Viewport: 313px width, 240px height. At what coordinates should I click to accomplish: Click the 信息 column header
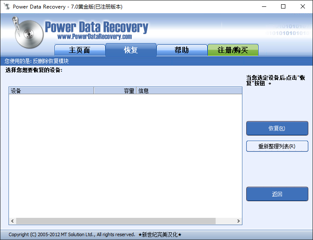click(x=189, y=91)
